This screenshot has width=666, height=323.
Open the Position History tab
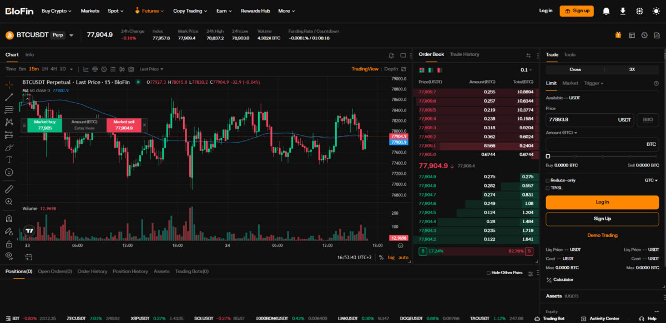click(130, 271)
